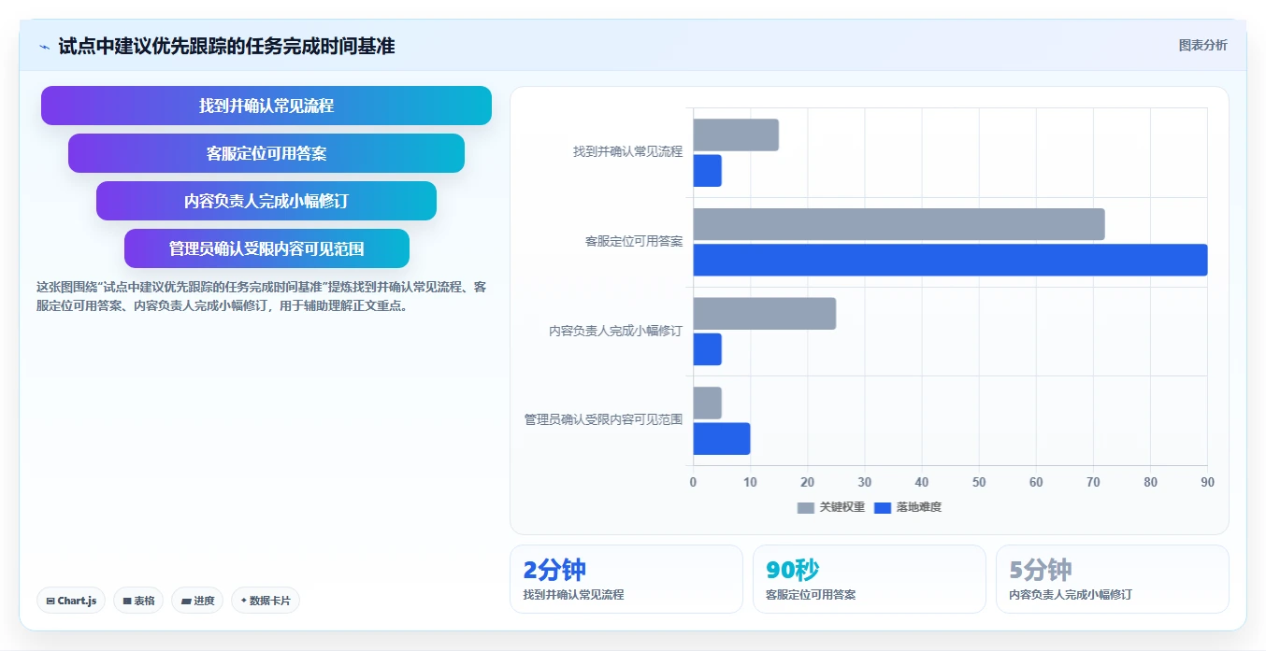Click the blue 落地难度 legend color box
1266x651 pixels.
pyautogui.click(x=882, y=507)
